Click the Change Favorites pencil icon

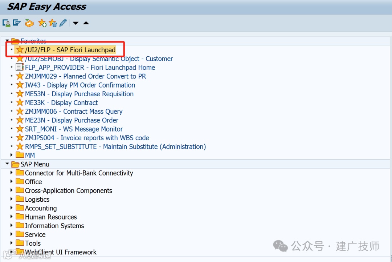pyautogui.click(x=63, y=23)
